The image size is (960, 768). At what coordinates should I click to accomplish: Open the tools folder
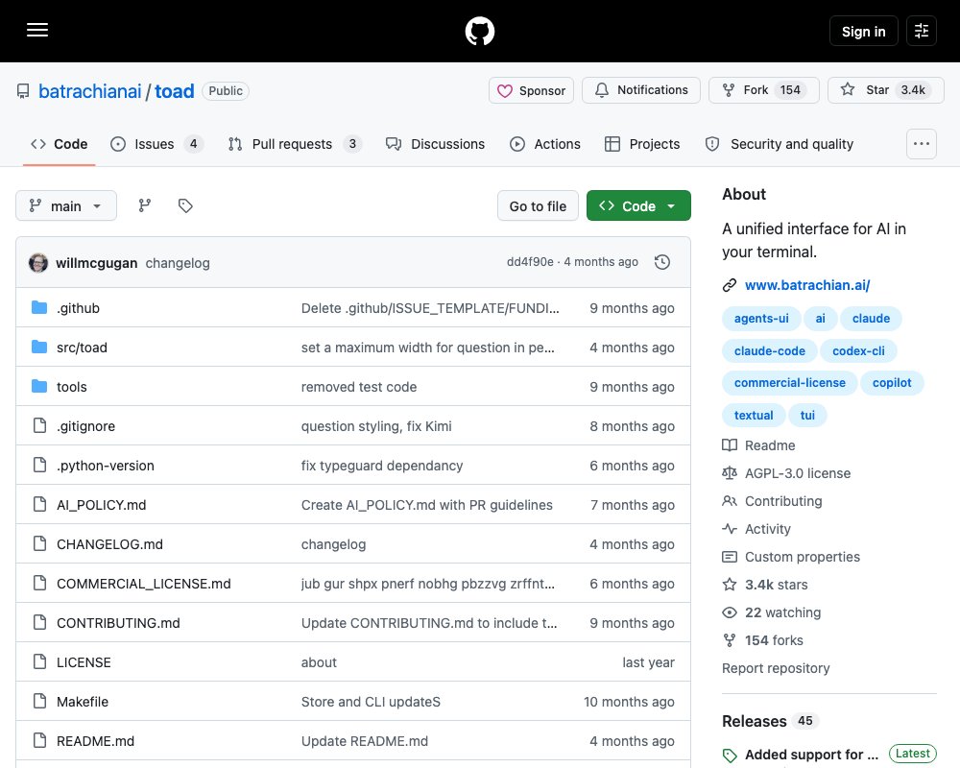tap(72, 387)
